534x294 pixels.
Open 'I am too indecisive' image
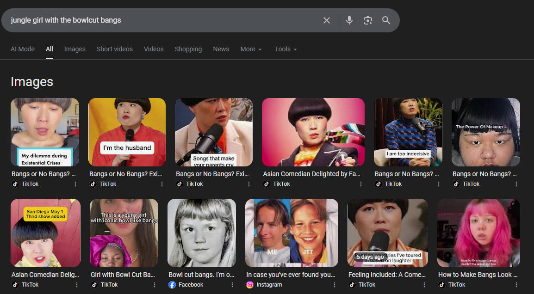click(x=408, y=132)
